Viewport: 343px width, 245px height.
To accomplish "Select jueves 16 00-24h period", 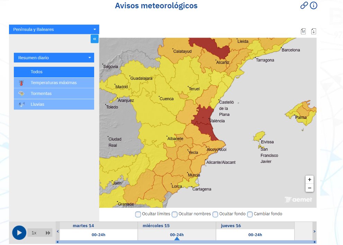I will point(255,235).
